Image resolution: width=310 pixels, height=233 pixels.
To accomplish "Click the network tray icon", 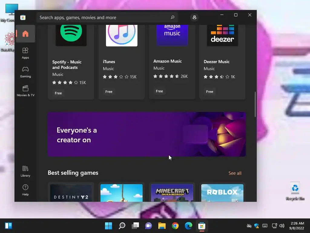I will pyautogui.click(x=274, y=226).
